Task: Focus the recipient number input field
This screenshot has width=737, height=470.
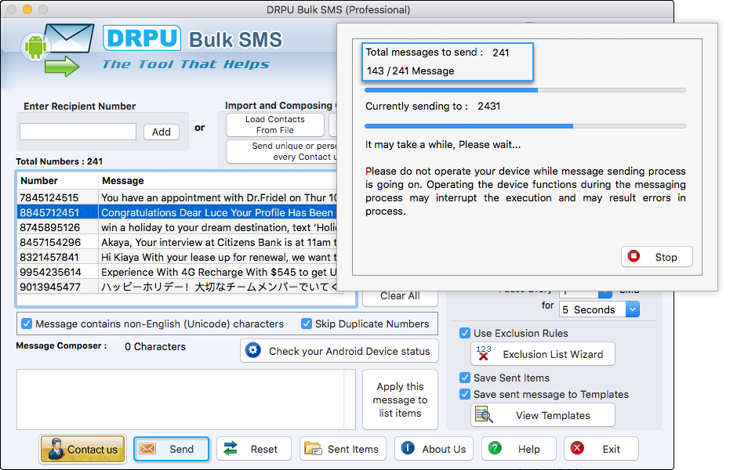Action: coord(78,132)
